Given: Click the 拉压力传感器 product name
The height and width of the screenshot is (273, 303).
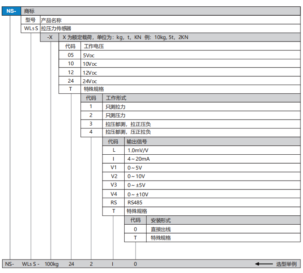Looking at the screenshot, I should click(x=56, y=29).
